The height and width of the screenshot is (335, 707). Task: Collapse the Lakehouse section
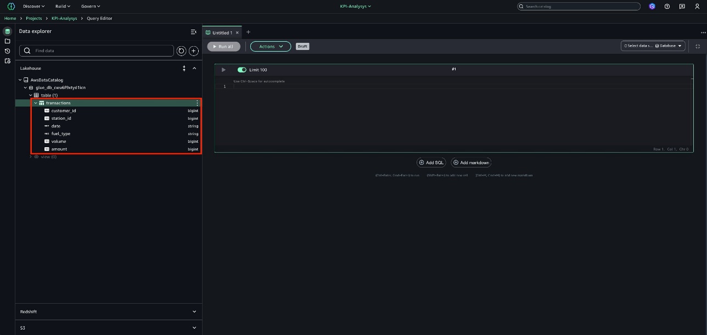click(194, 68)
